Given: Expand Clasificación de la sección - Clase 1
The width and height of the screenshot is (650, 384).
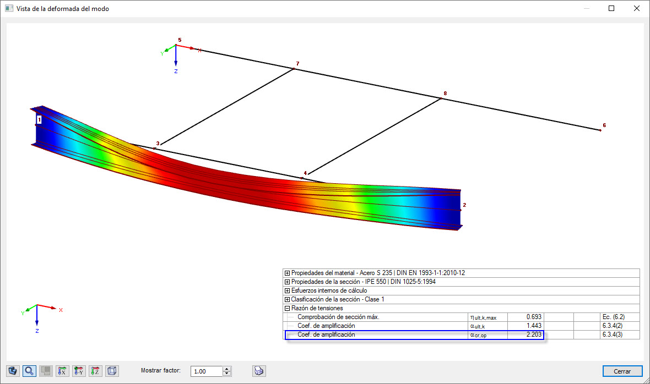Looking at the screenshot, I should point(287,299).
